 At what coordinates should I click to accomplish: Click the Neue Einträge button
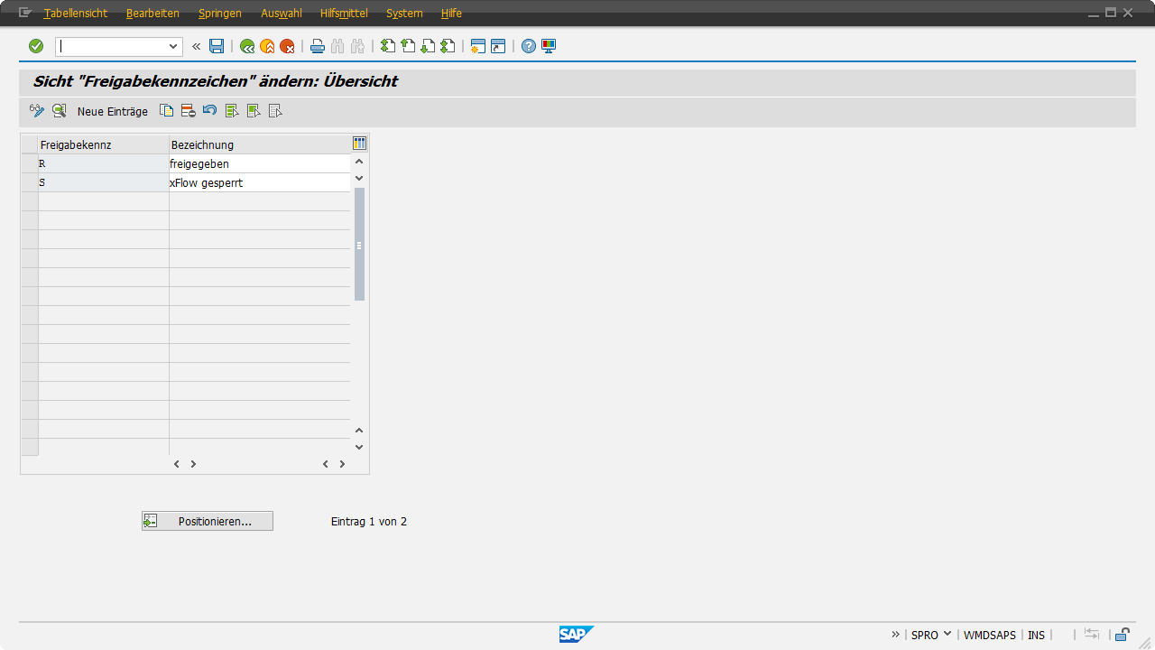tap(112, 111)
